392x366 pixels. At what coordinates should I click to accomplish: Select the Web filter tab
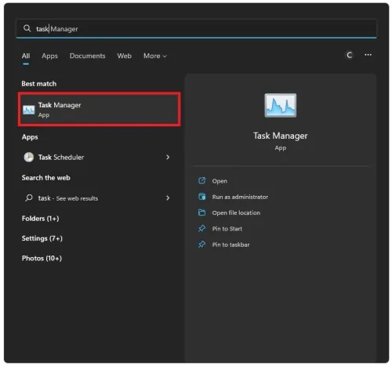[x=124, y=56]
